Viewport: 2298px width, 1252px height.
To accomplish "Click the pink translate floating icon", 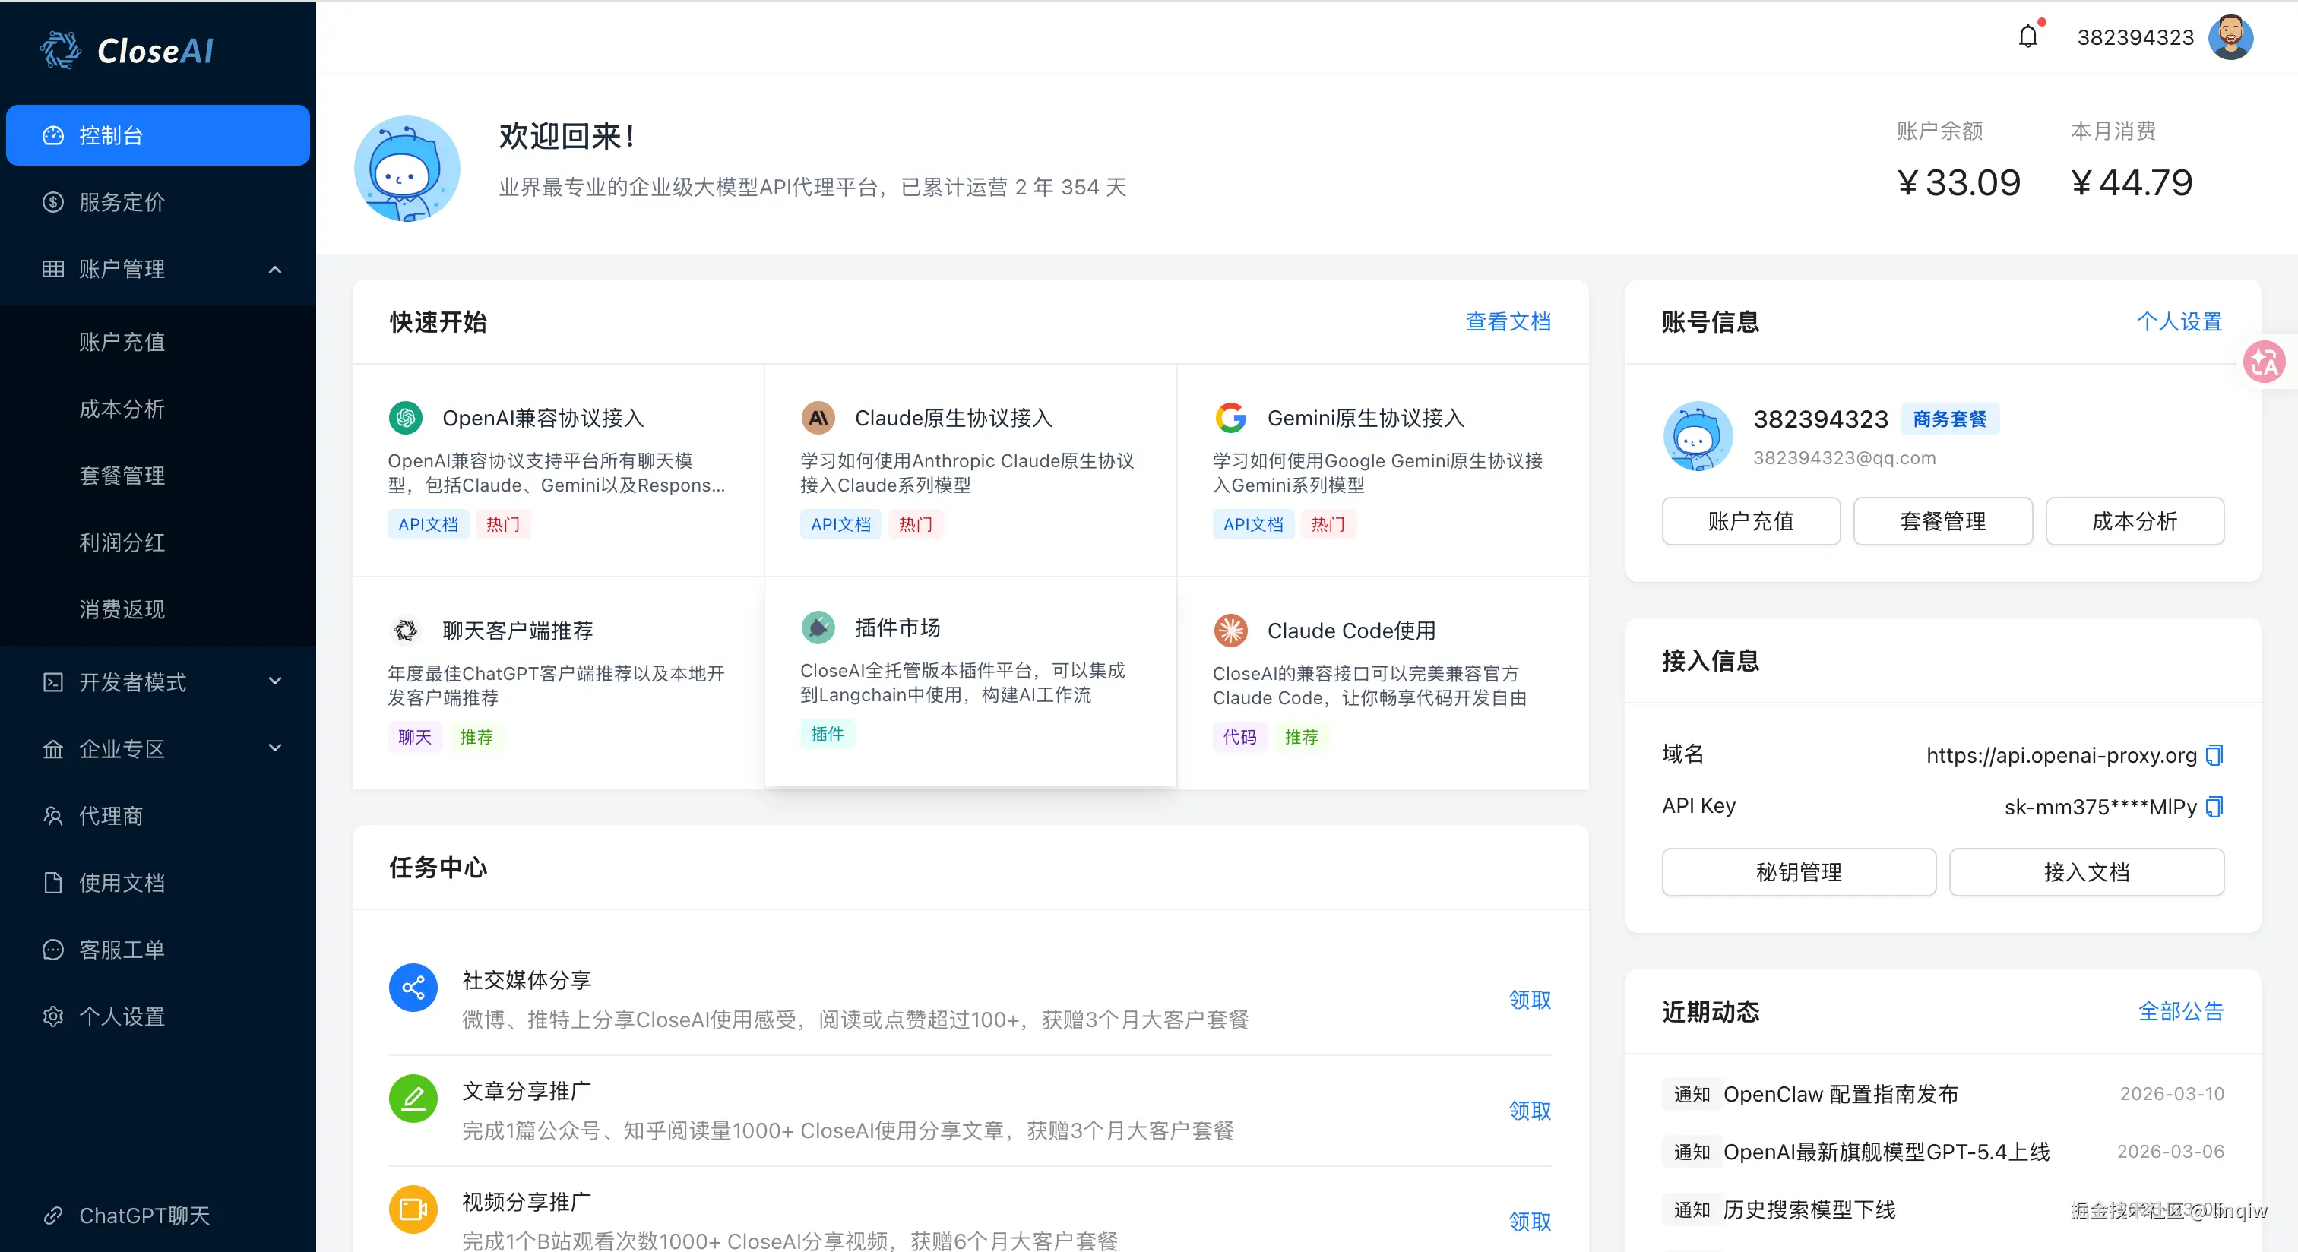I will (x=2264, y=362).
